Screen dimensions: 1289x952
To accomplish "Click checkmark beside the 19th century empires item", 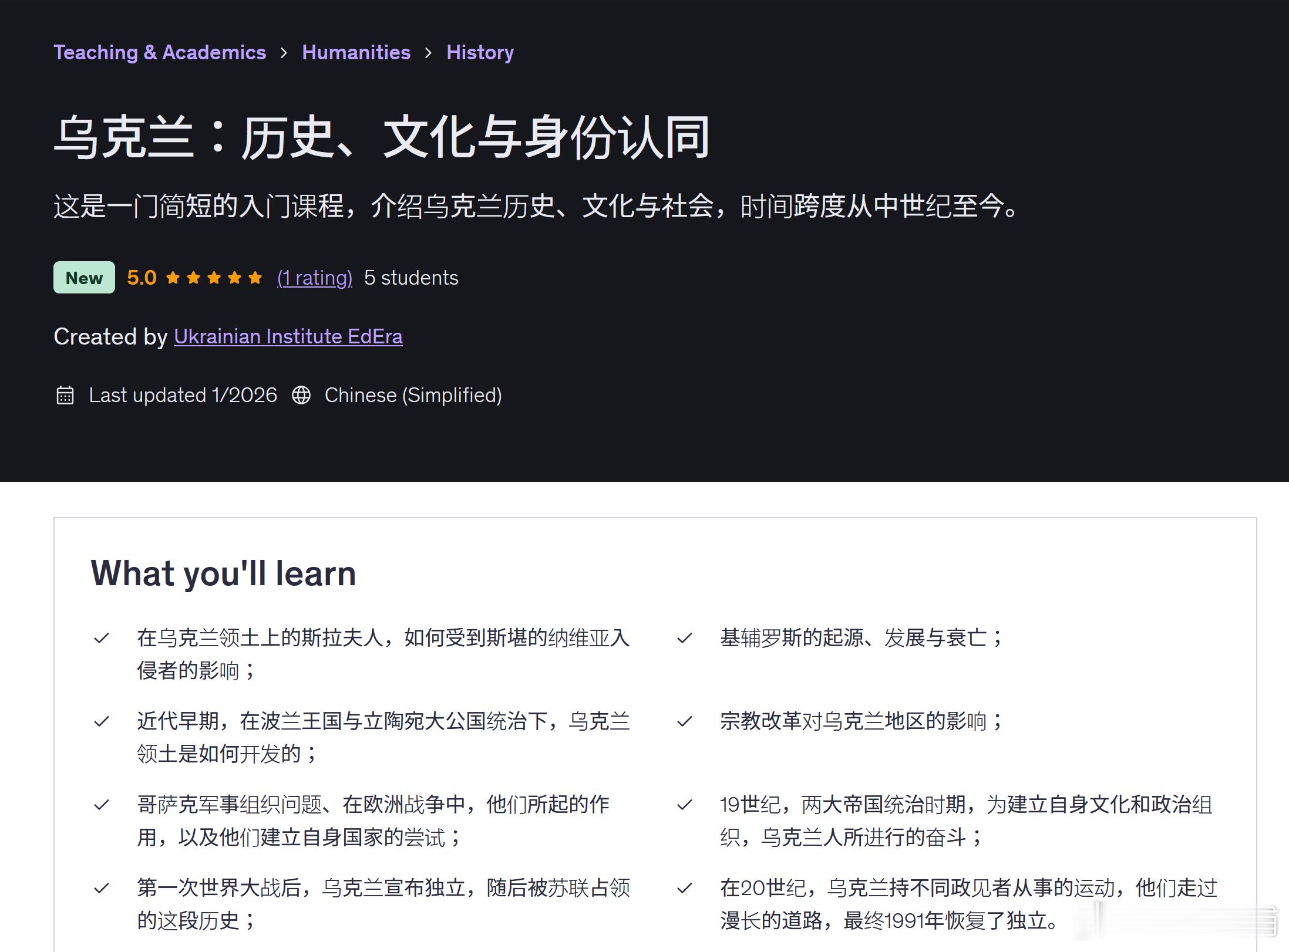I will pyautogui.click(x=685, y=805).
